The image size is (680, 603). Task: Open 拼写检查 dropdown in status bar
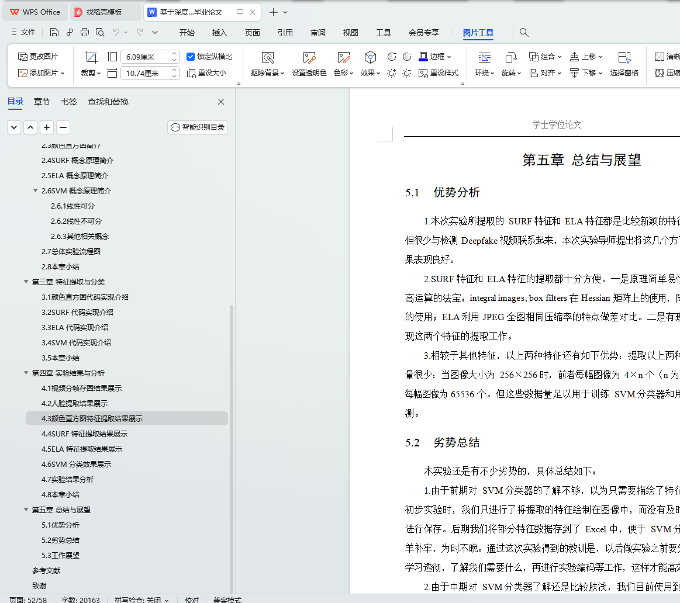pos(141,599)
